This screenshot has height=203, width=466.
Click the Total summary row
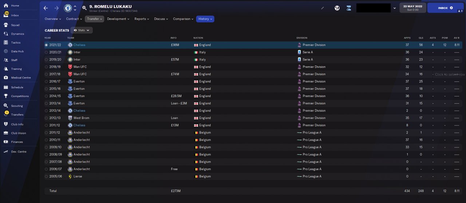point(254,191)
